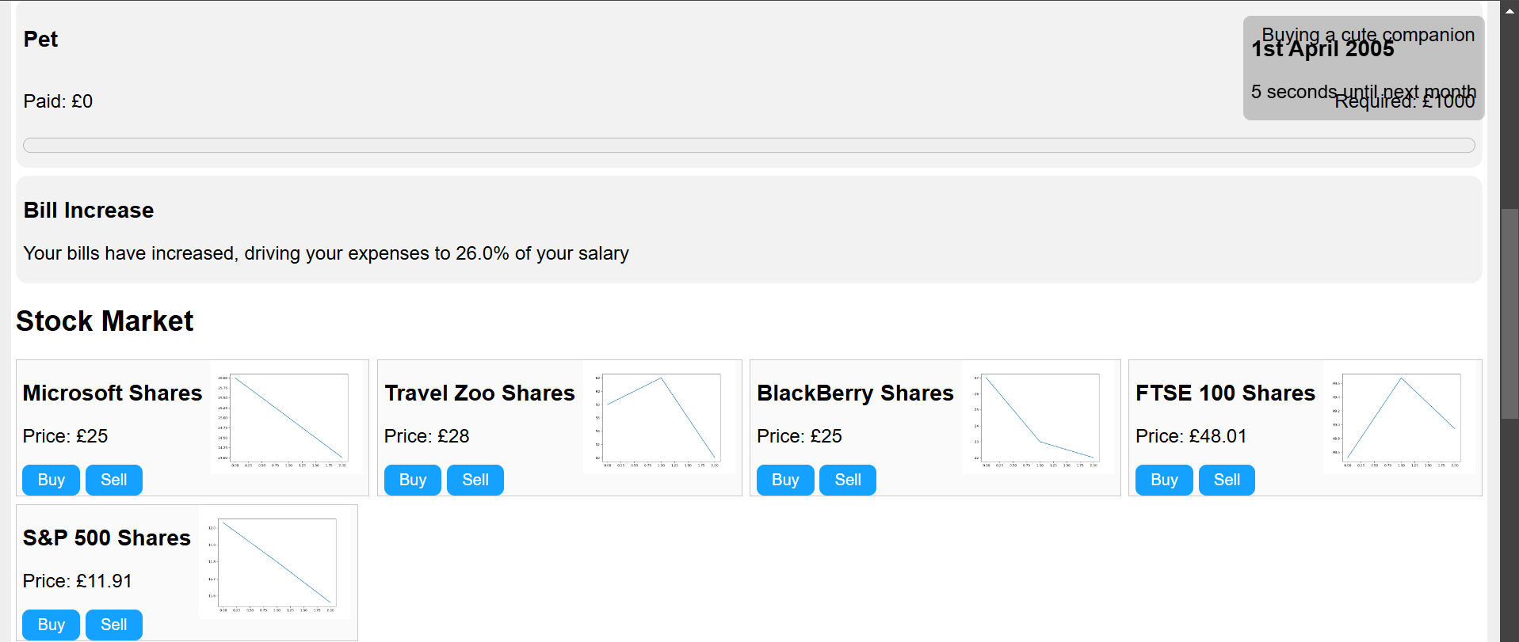Buy Travel Zoo Shares

coord(412,480)
